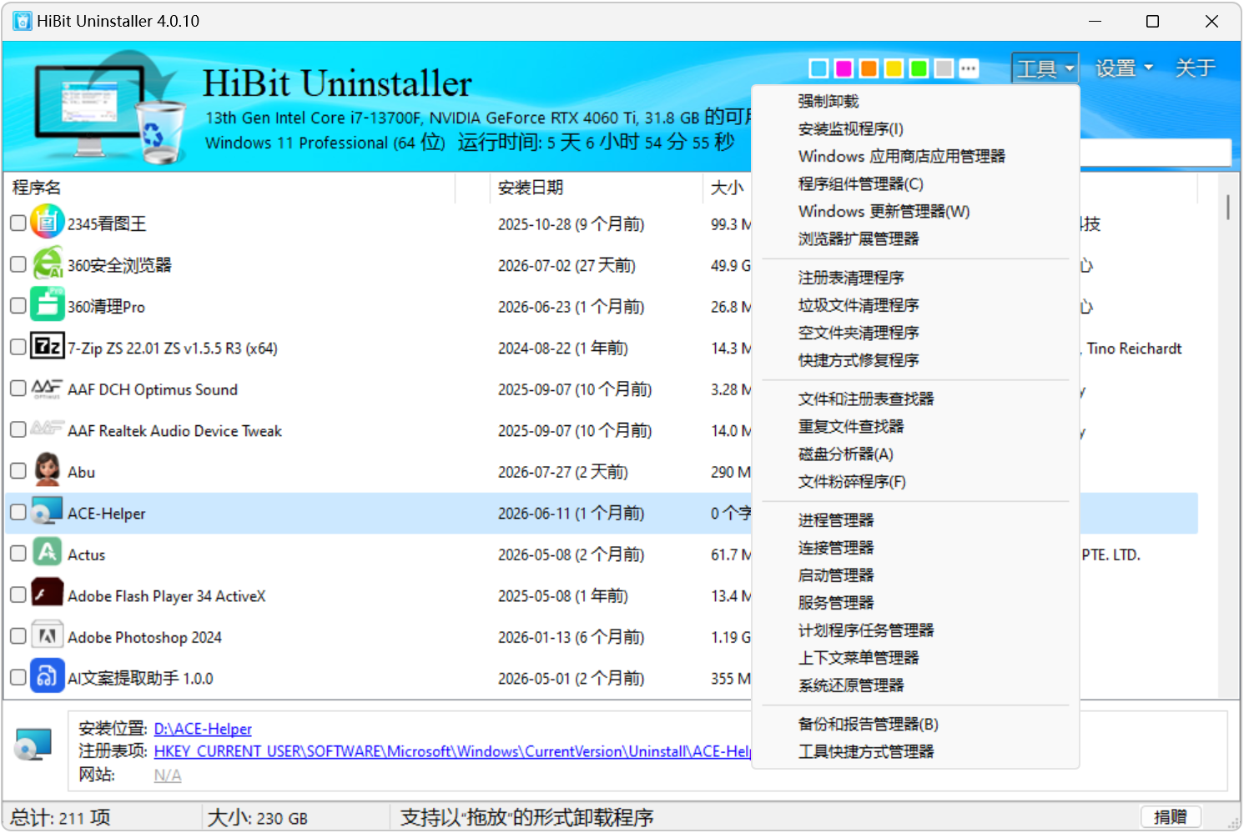Viewport: 1244px width, 833px height.
Task: Tick the checkbox for AAF DCH Optimus Sound
Action: pos(18,388)
